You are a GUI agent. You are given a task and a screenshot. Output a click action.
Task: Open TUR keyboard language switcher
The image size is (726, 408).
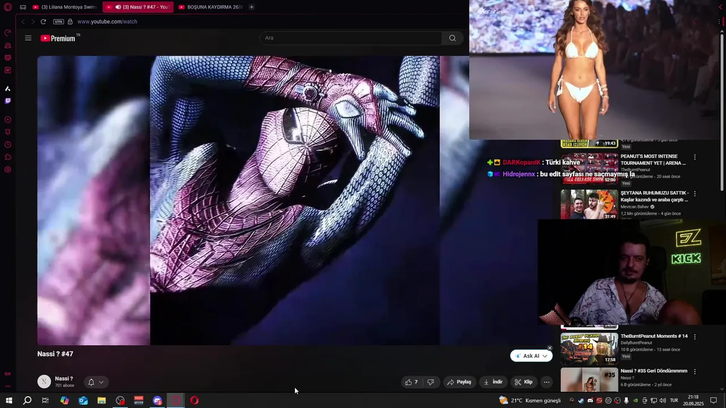pyautogui.click(x=674, y=401)
